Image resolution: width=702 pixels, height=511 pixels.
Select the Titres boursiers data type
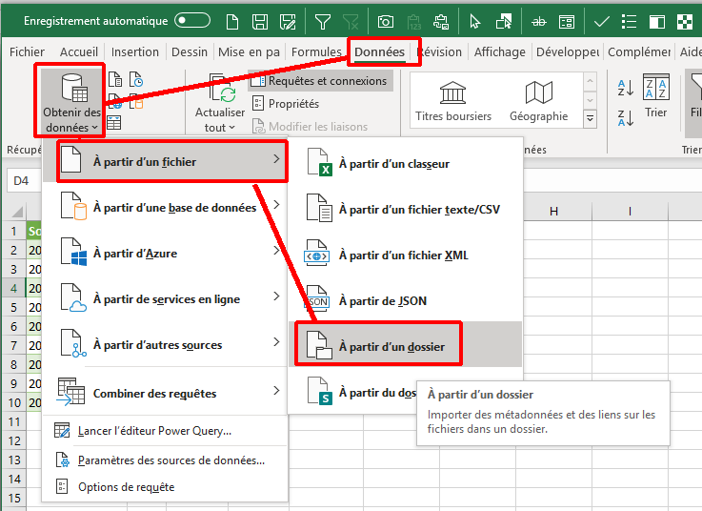453,100
